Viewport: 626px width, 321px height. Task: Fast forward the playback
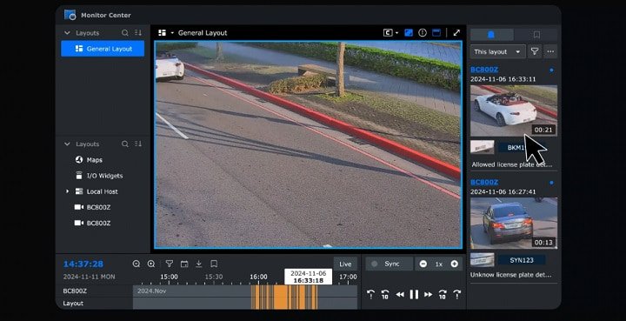pyautogui.click(x=429, y=295)
